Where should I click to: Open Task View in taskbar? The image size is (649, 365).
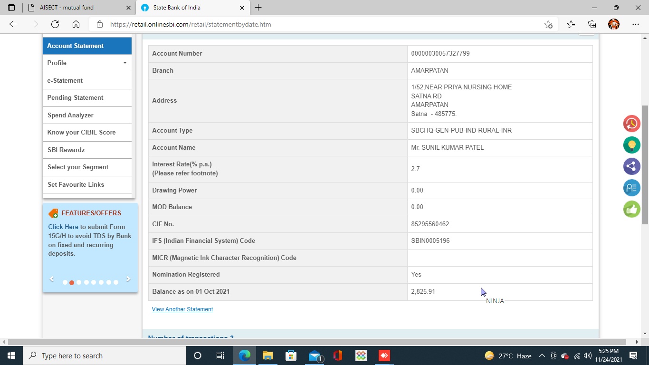click(x=220, y=355)
